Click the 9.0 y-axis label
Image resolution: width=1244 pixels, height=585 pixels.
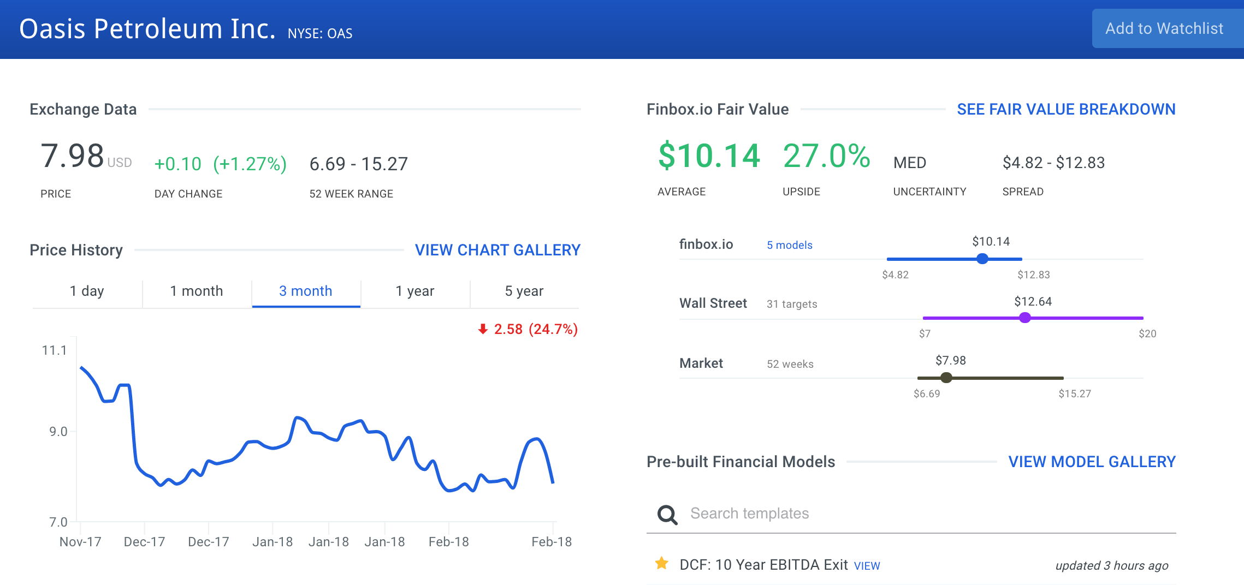click(58, 432)
